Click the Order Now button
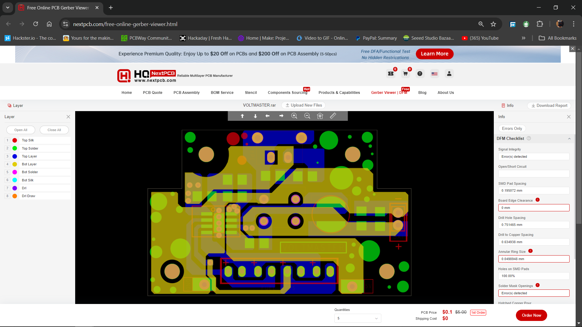The image size is (582, 327). (x=531, y=315)
